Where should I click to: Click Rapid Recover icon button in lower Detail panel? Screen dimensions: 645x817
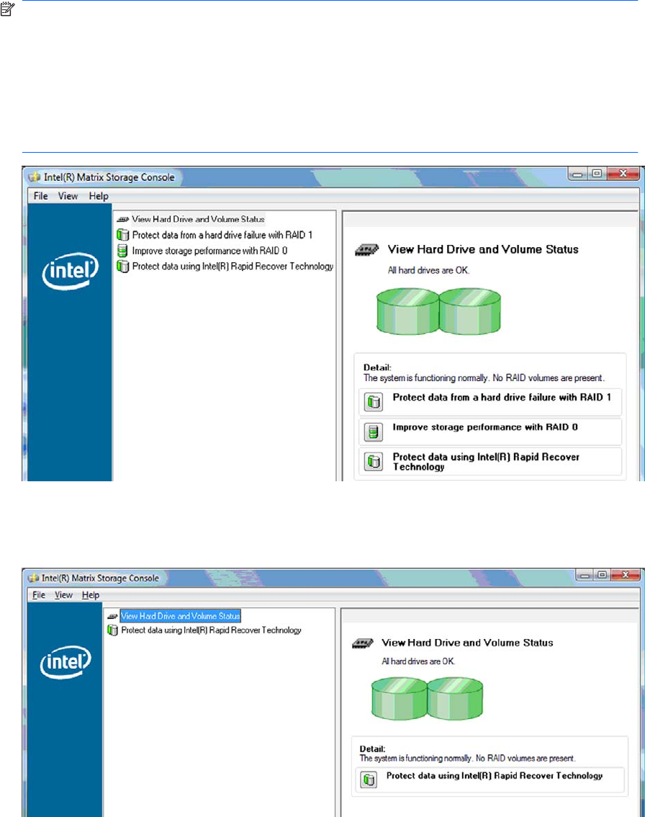point(369,780)
